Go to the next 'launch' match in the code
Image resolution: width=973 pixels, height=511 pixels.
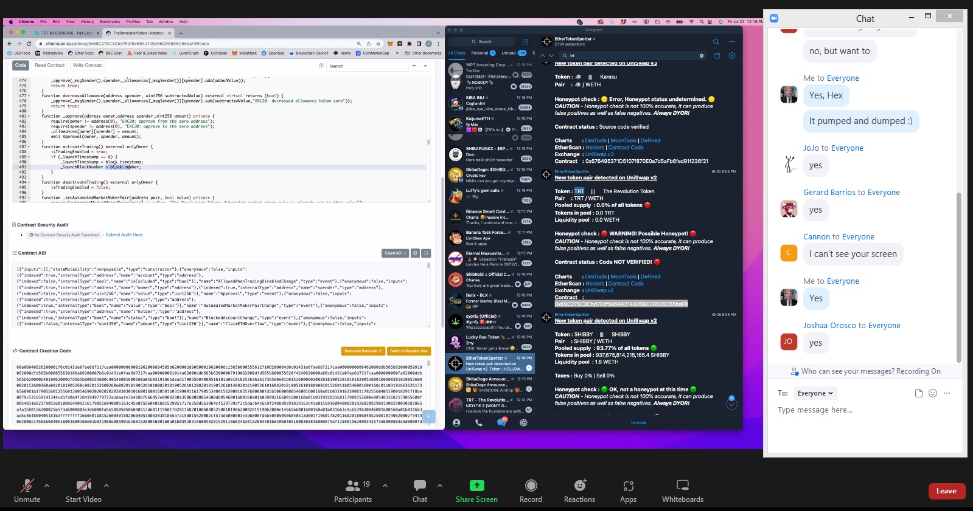tap(414, 66)
